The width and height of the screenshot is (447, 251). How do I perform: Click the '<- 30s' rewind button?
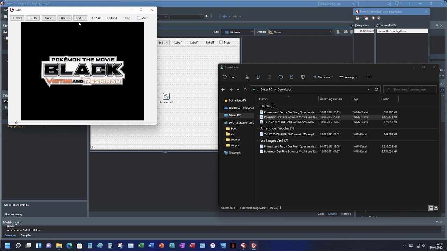pos(33,18)
